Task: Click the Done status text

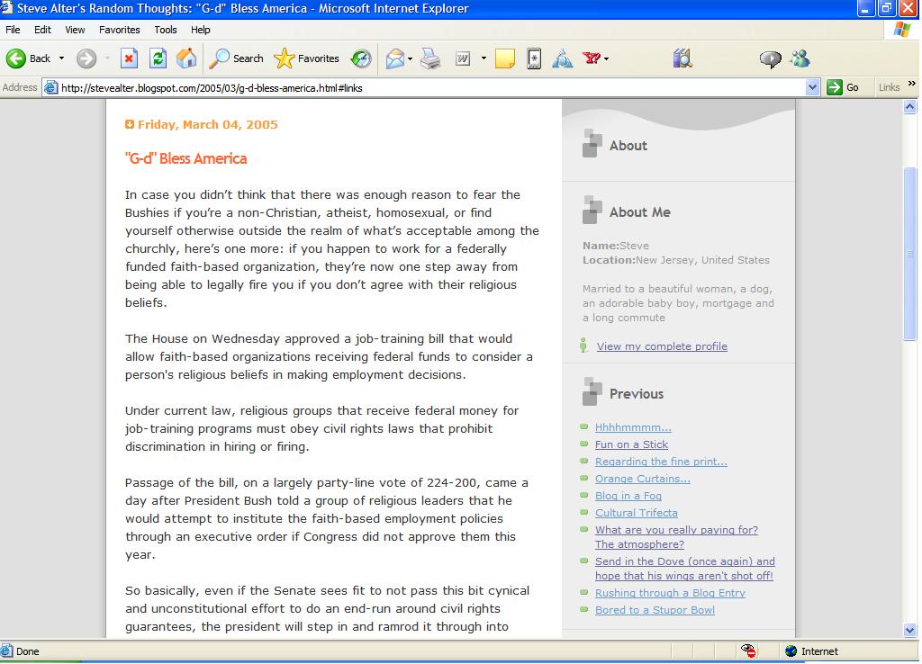Action: pyautogui.click(x=28, y=651)
